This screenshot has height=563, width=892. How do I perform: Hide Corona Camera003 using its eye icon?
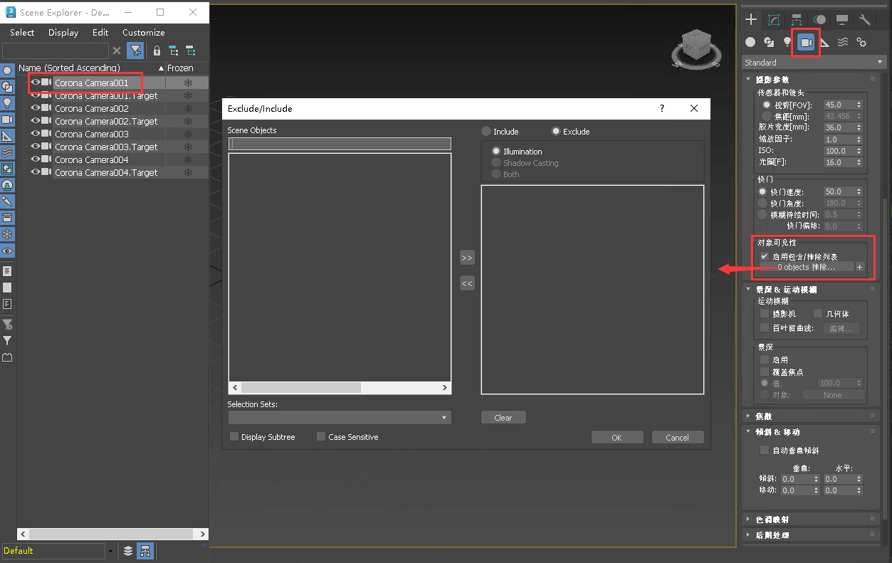[35, 134]
